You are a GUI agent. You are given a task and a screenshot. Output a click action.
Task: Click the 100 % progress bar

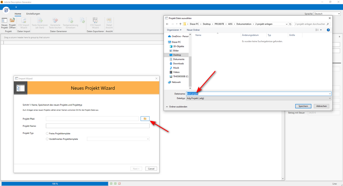point(55,184)
